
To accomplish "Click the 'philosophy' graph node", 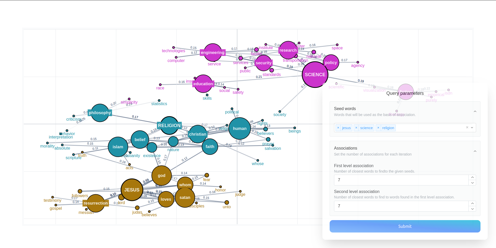I will coord(100,113).
